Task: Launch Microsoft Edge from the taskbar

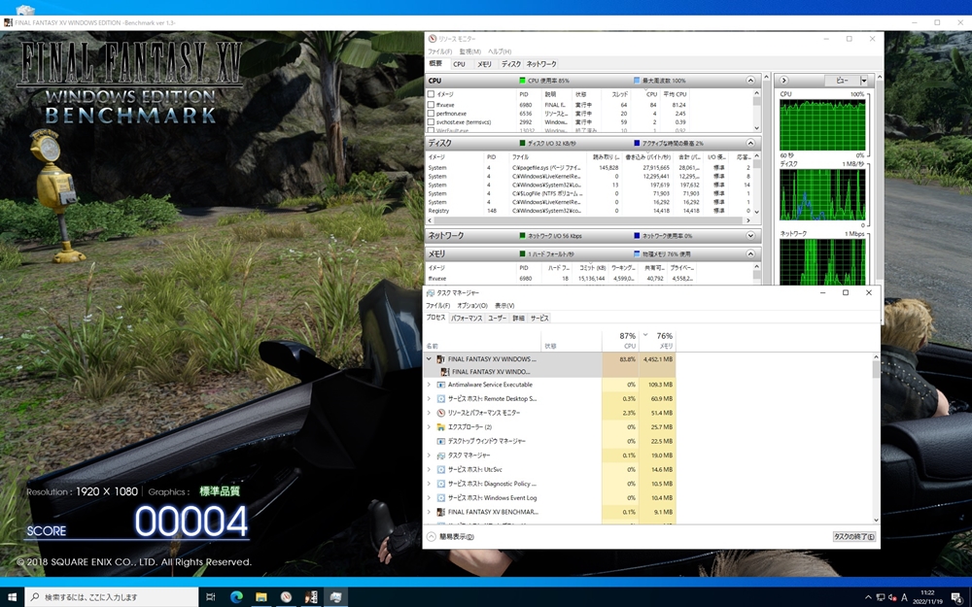Action: pos(236,597)
